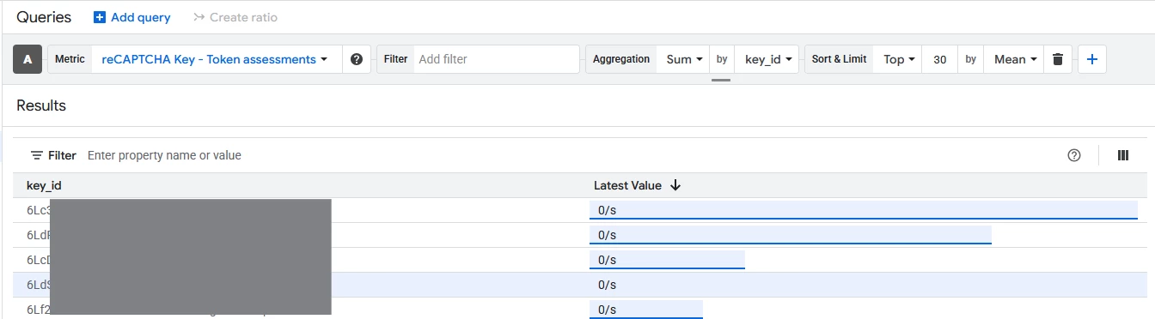This screenshot has width=1155, height=319.
Task: Click the Latest Value sort arrow
Action: [675, 185]
